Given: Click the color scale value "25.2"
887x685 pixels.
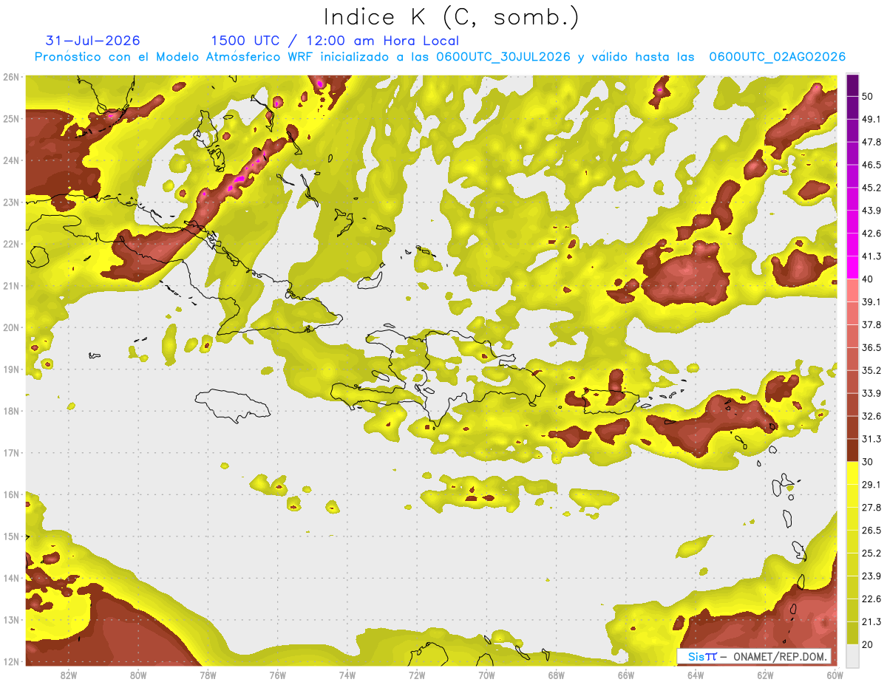Looking at the screenshot, I should click(x=871, y=553).
